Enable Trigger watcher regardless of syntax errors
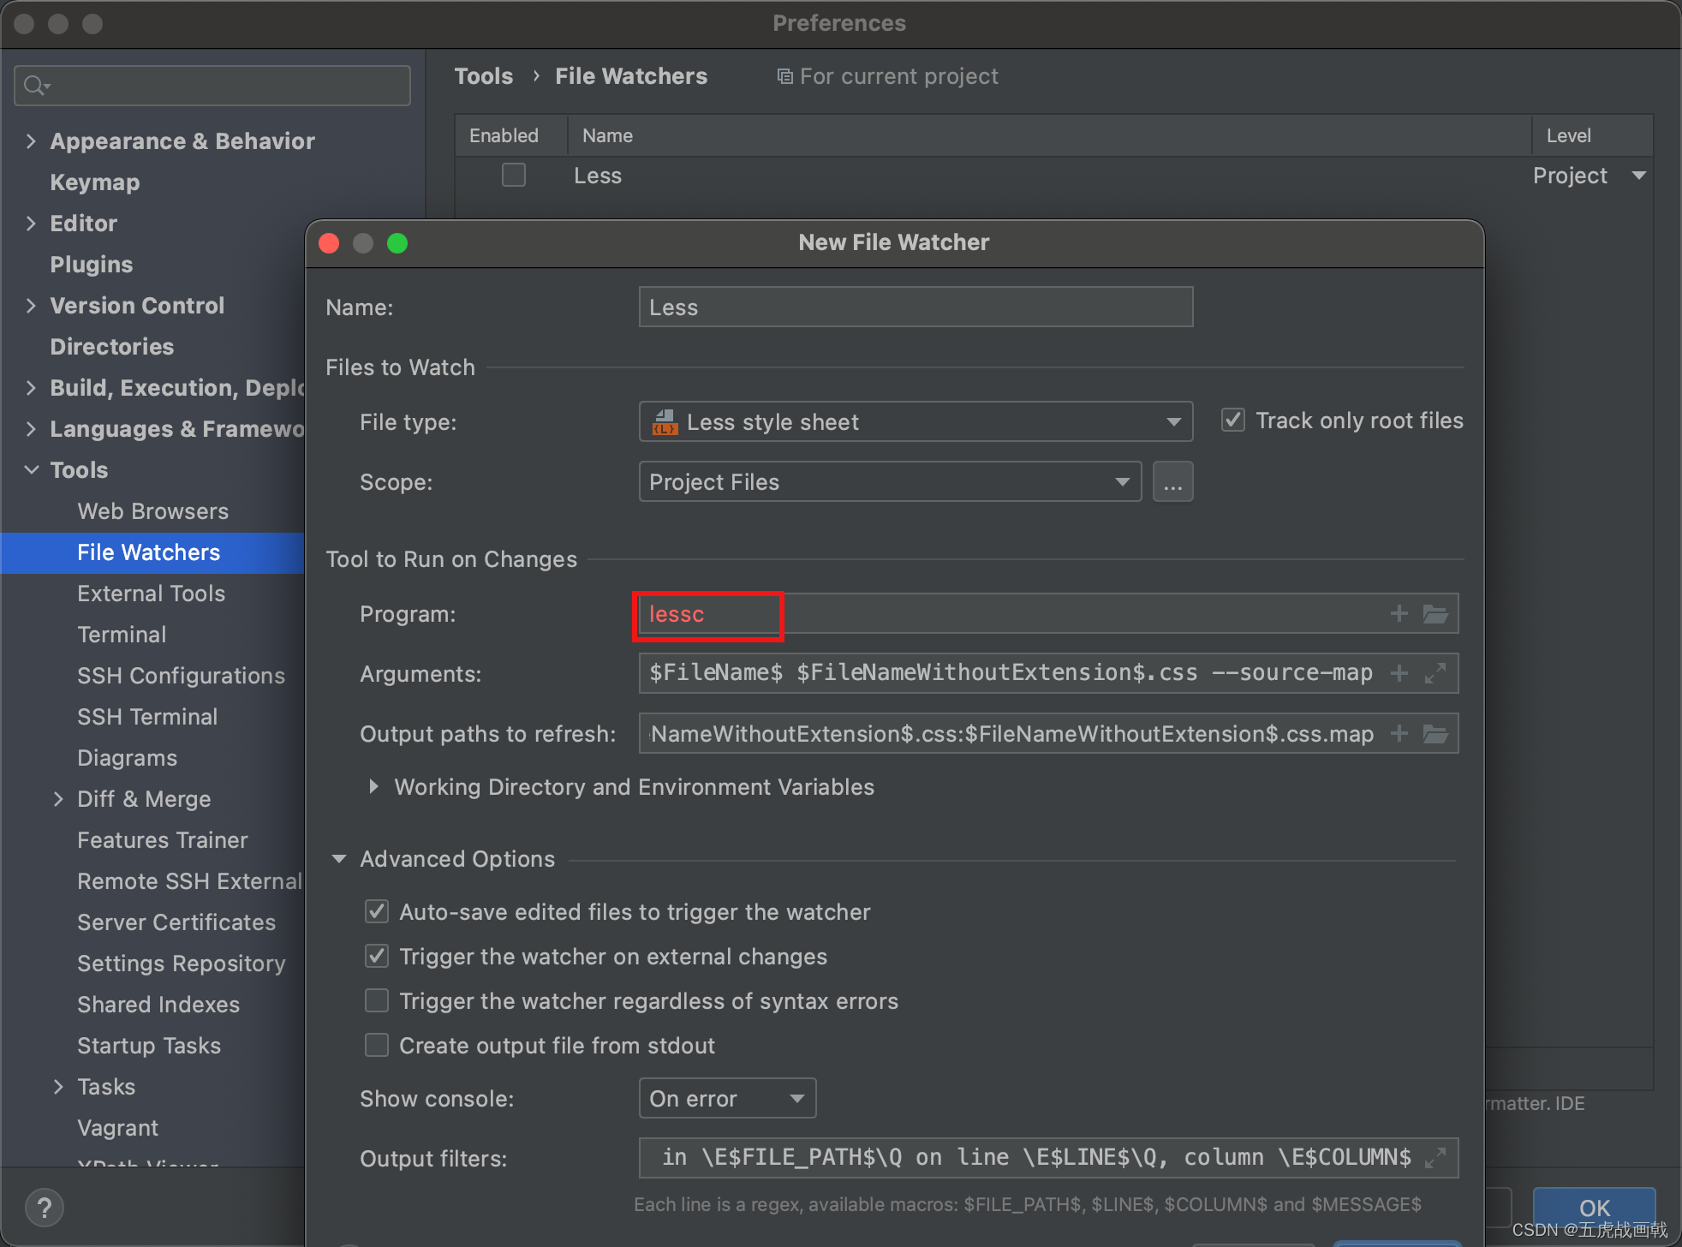This screenshot has height=1247, width=1682. tap(377, 1000)
